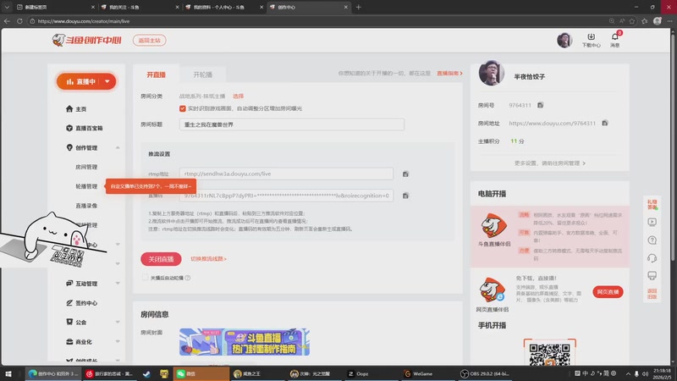Open 更多设置，请前往房间管理 link
This screenshot has height=381, width=677.
[549, 163]
